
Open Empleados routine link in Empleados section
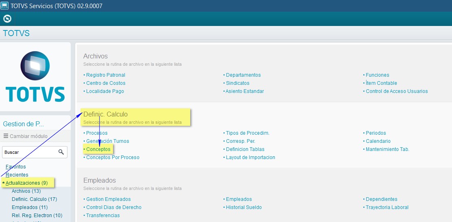pos(239,199)
